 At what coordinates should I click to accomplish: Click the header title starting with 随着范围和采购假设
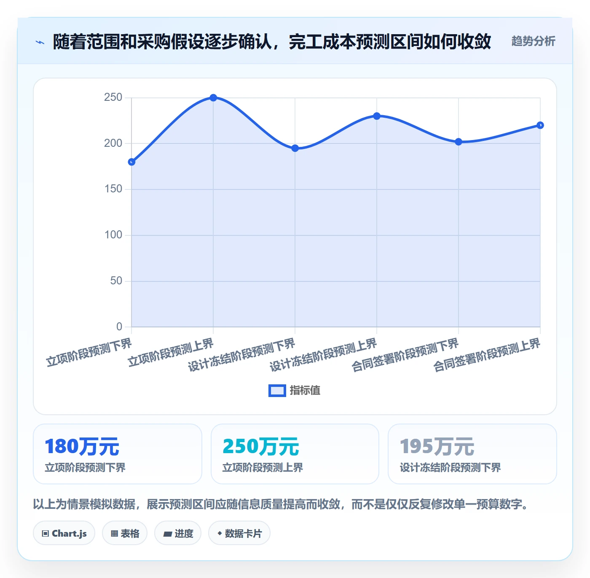(x=272, y=42)
